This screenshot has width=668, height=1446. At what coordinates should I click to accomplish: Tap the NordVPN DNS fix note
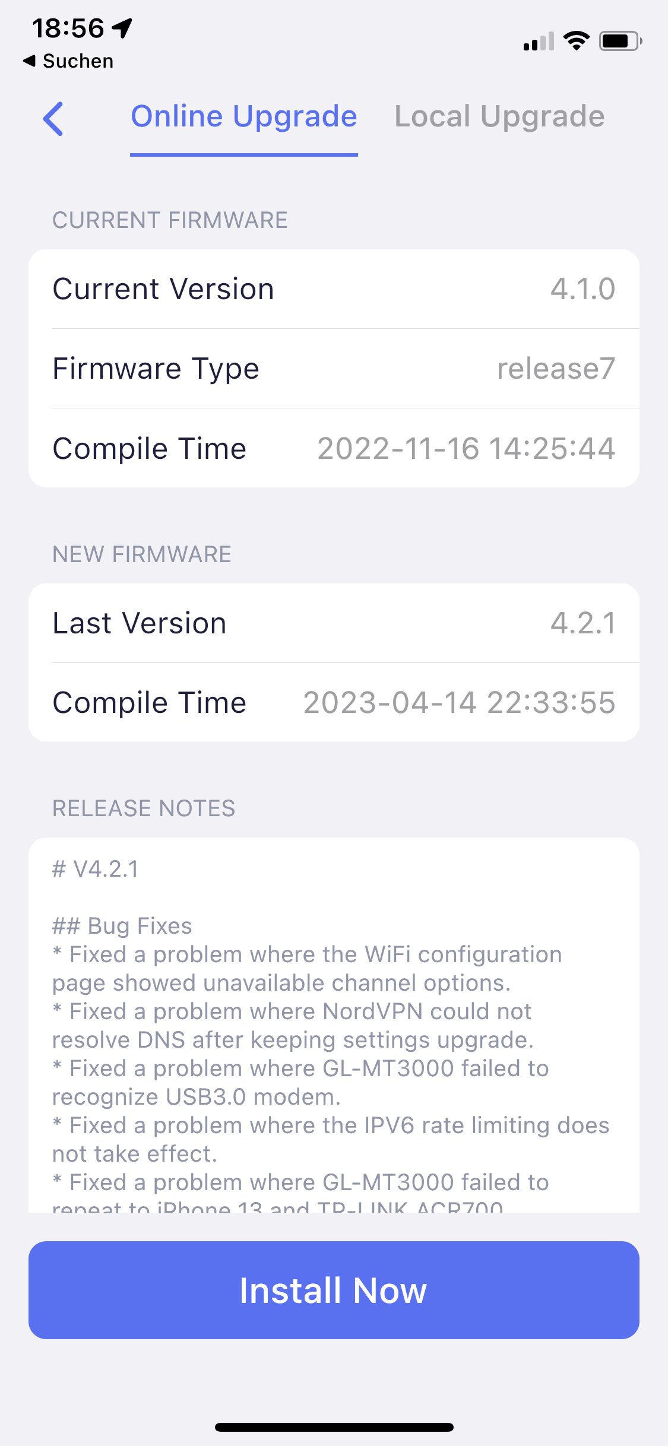tap(293, 1026)
